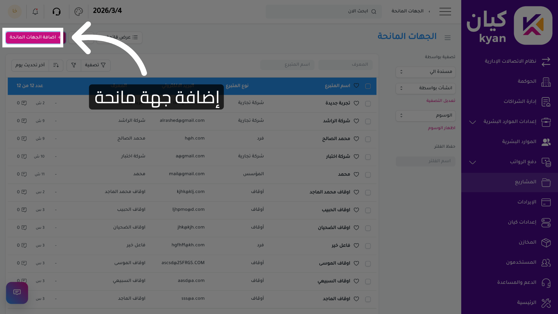Select the checkbox for شركة اختبار row
Viewport: 558px width, 314px height.
(x=368, y=157)
